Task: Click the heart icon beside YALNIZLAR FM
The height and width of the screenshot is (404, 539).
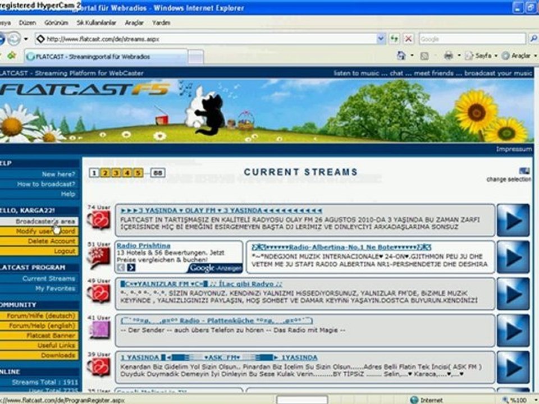Action: pyautogui.click(x=99, y=293)
